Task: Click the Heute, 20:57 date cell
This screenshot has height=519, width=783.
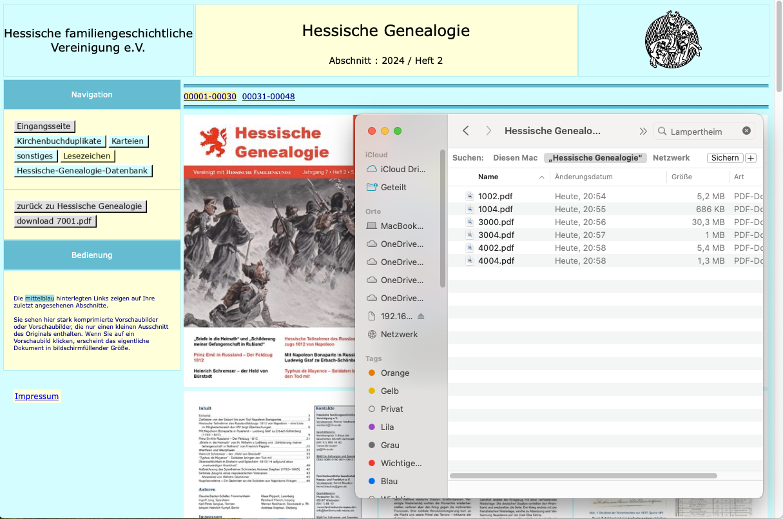Action: (x=580, y=235)
